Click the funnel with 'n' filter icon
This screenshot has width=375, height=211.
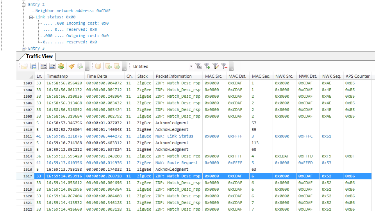tap(198, 66)
